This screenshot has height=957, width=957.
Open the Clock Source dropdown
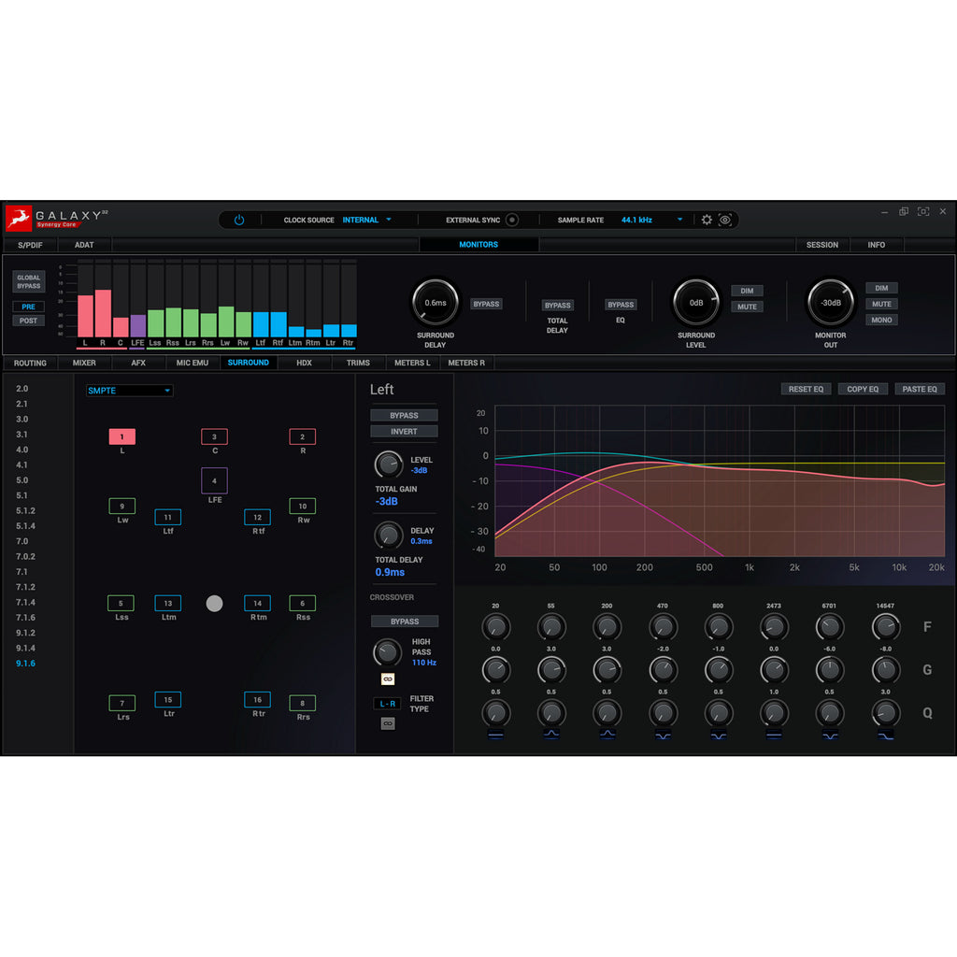click(366, 221)
